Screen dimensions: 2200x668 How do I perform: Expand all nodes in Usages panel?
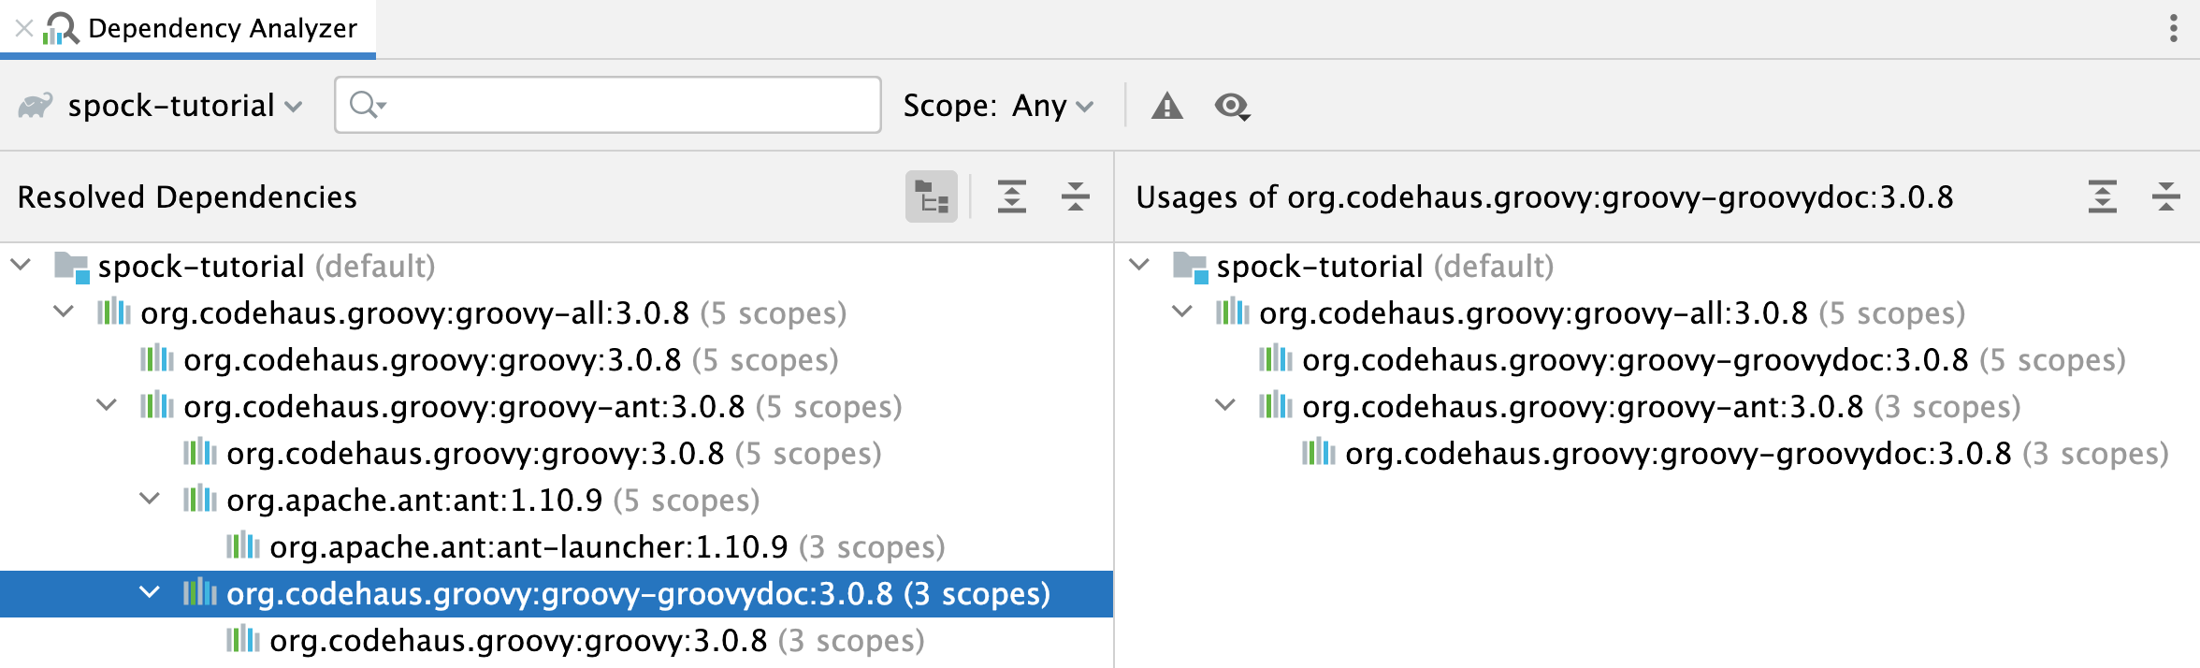tap(2102, 196)
